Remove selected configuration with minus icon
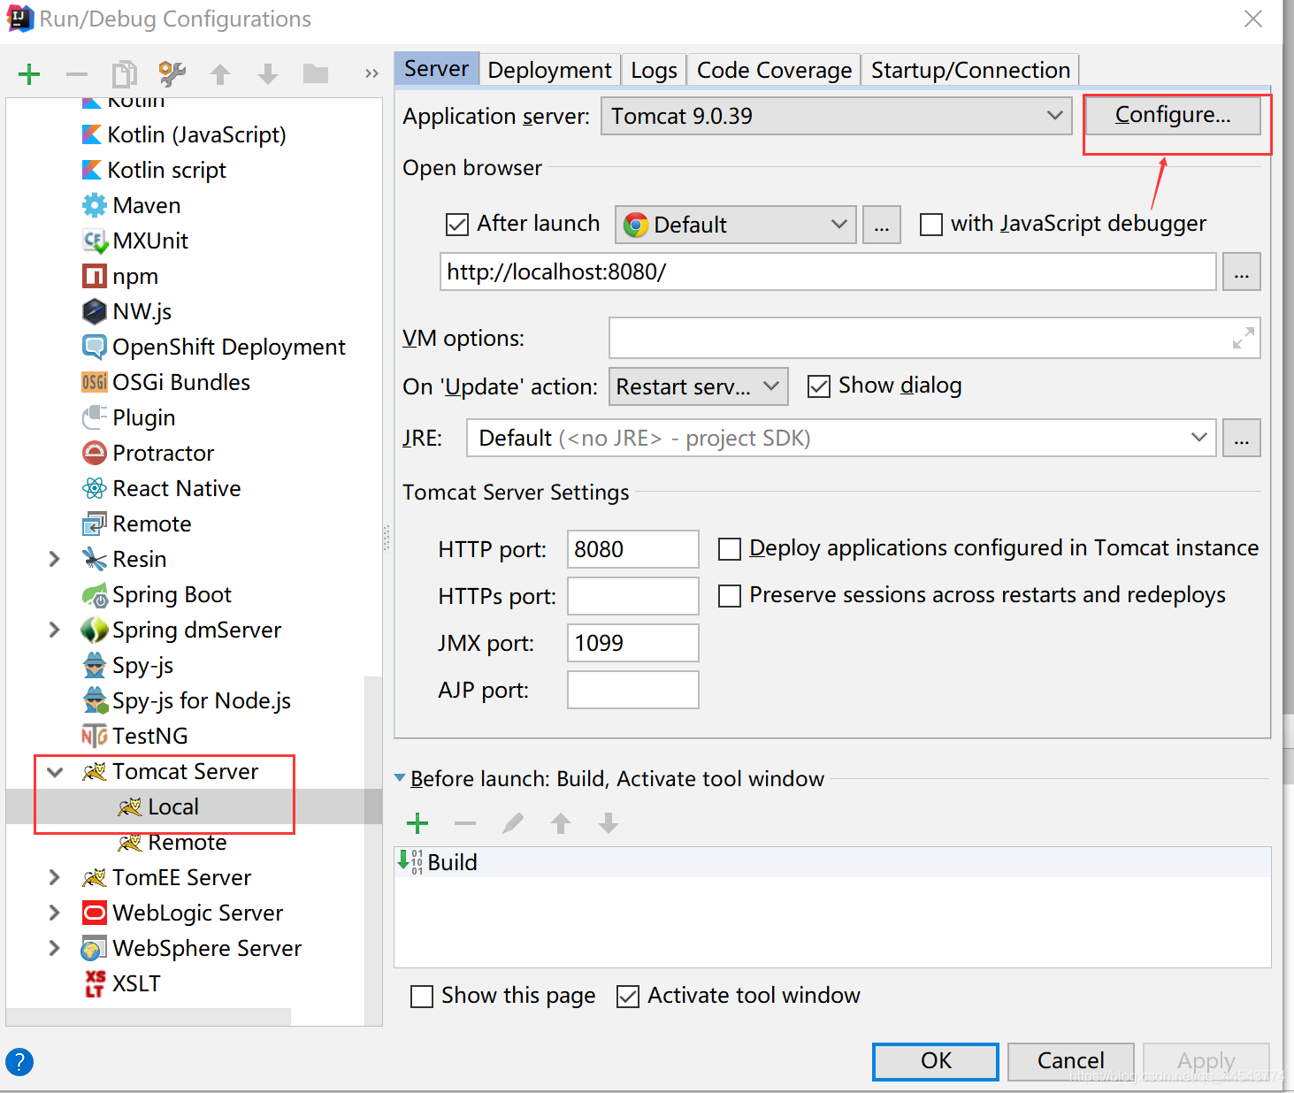 click(x=77, y=74)
